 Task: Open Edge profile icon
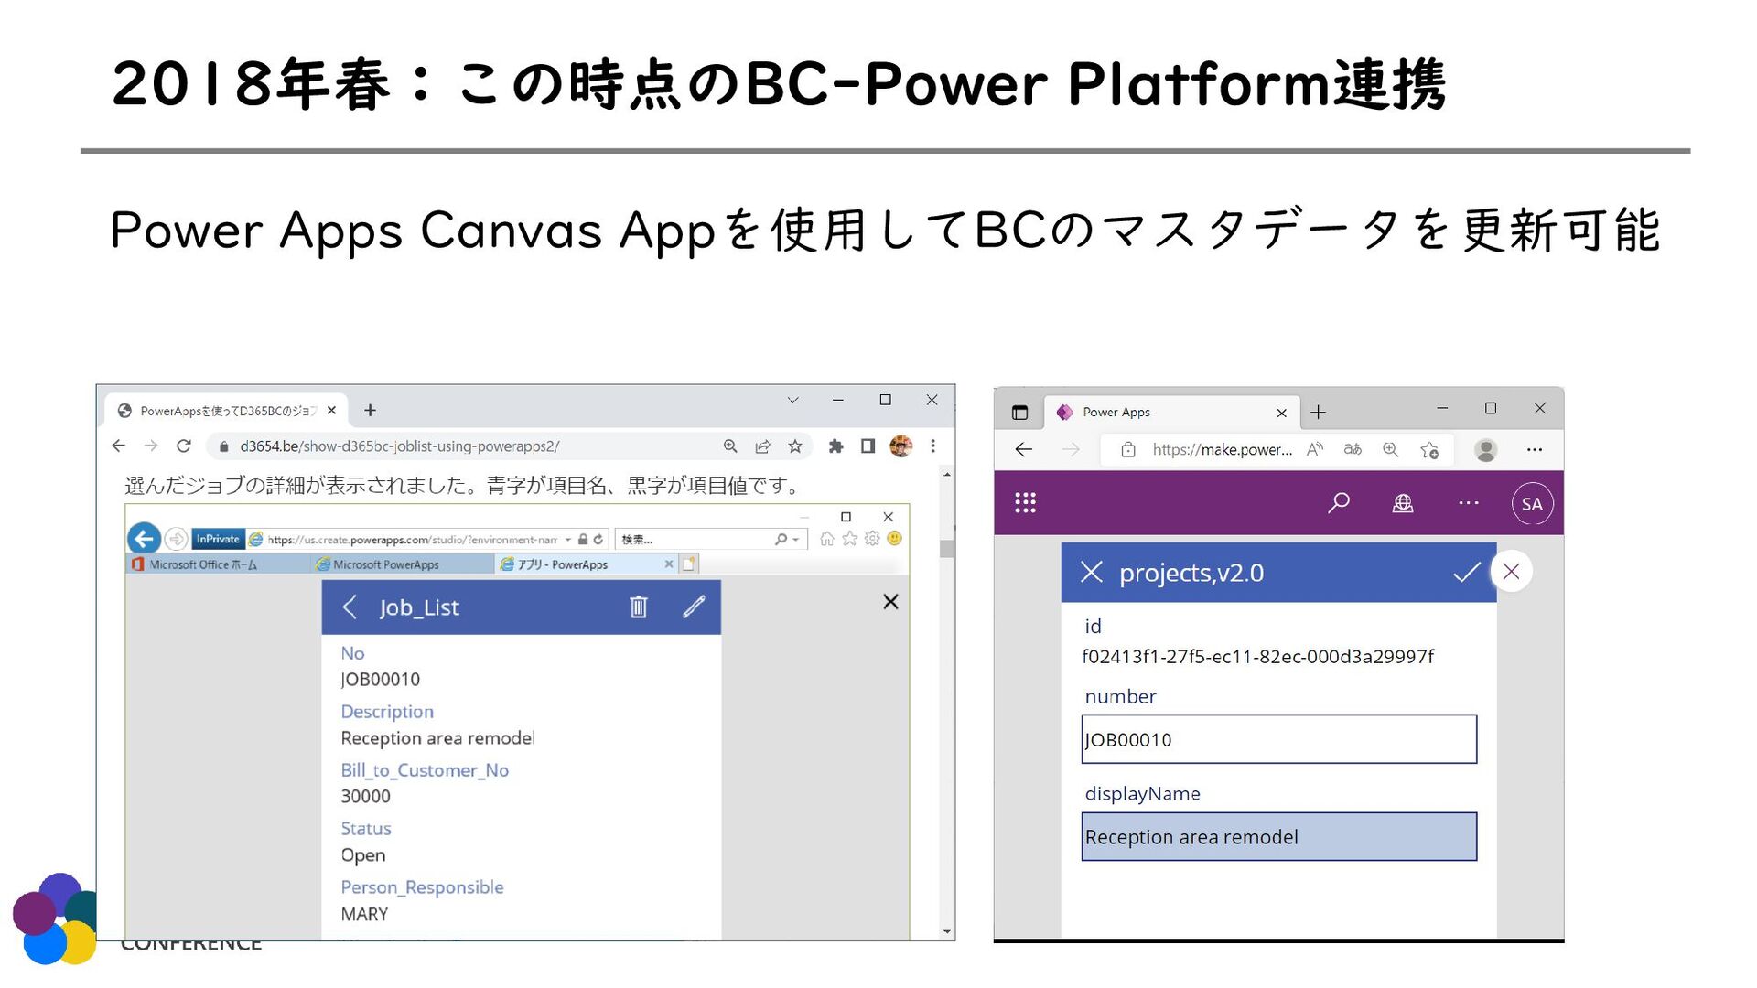click(1486, 450)
